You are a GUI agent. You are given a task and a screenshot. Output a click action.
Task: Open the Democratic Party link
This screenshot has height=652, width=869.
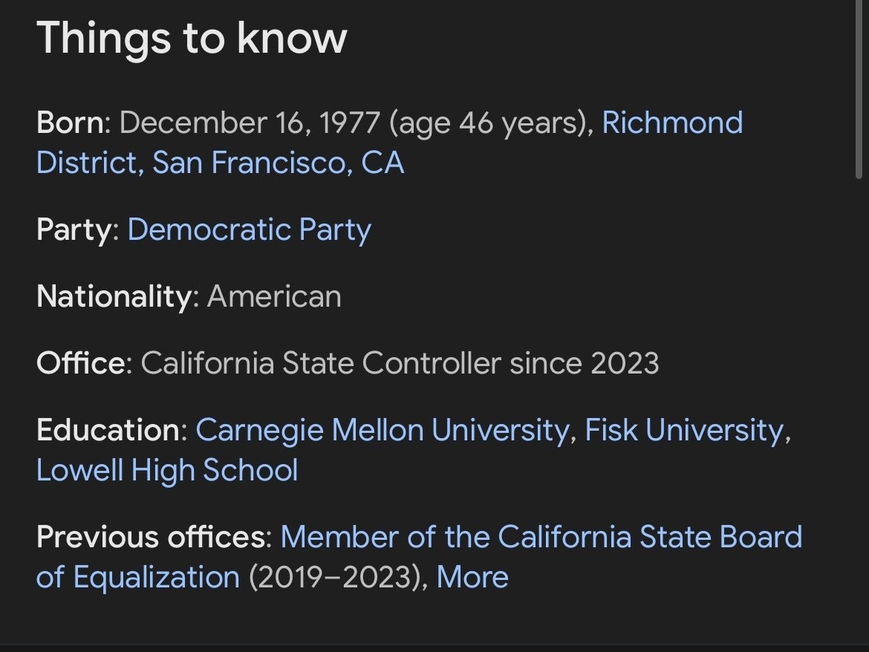(249, 230)
